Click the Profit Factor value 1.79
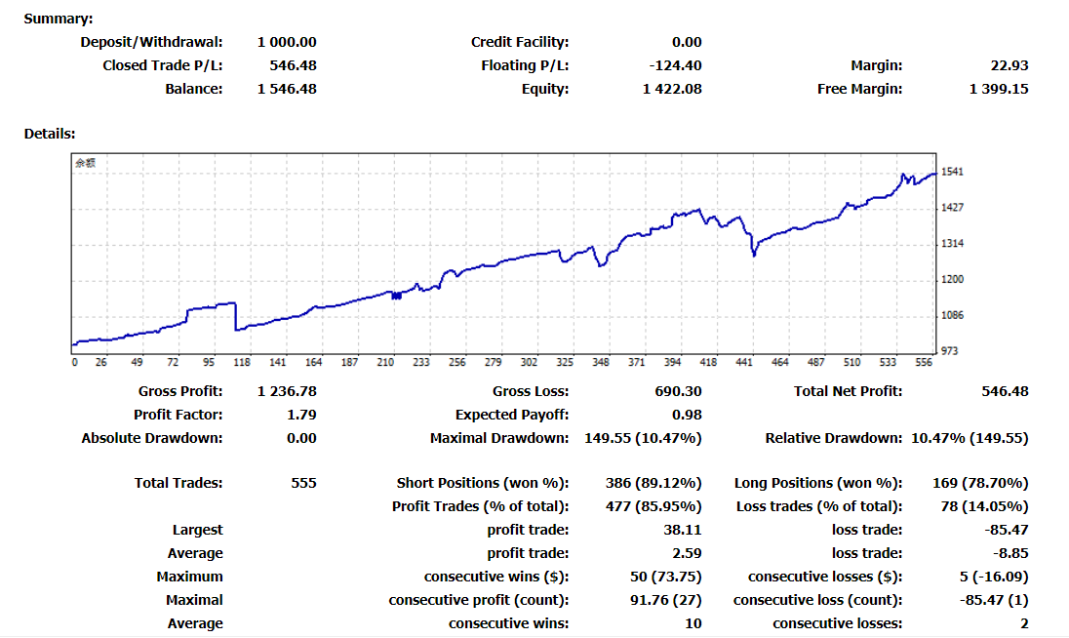Image resolution: width=1069 pixels, height=638 pixels. pos(302,415)
